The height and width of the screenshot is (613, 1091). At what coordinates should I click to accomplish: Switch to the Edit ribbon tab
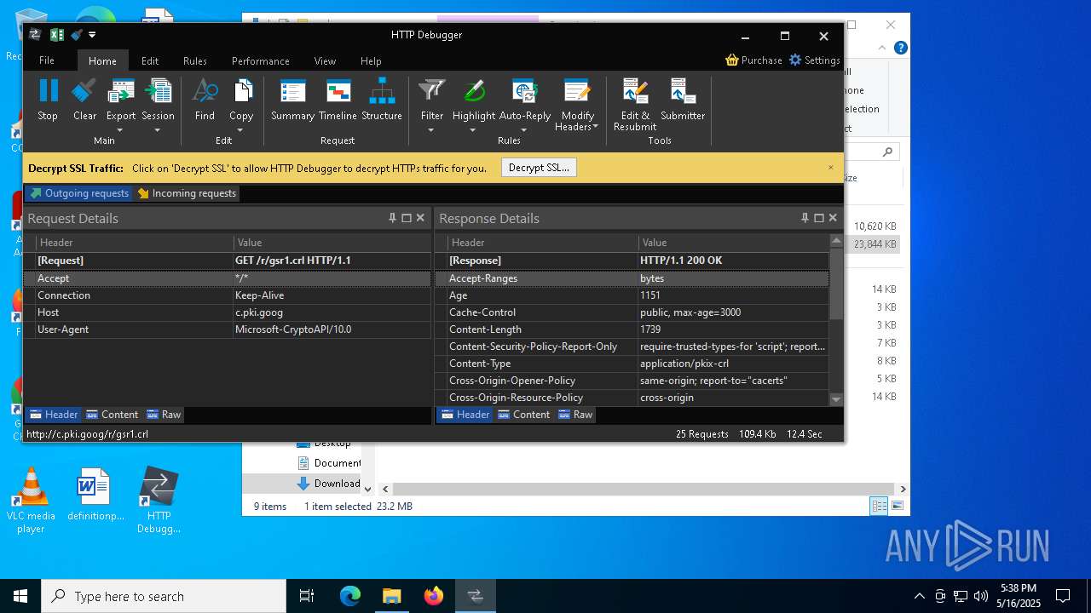(150, 60)
